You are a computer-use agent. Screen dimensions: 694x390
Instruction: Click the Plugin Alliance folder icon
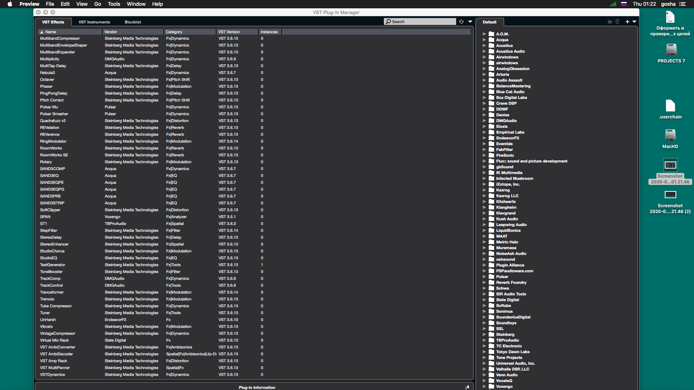tap(491, 265)
